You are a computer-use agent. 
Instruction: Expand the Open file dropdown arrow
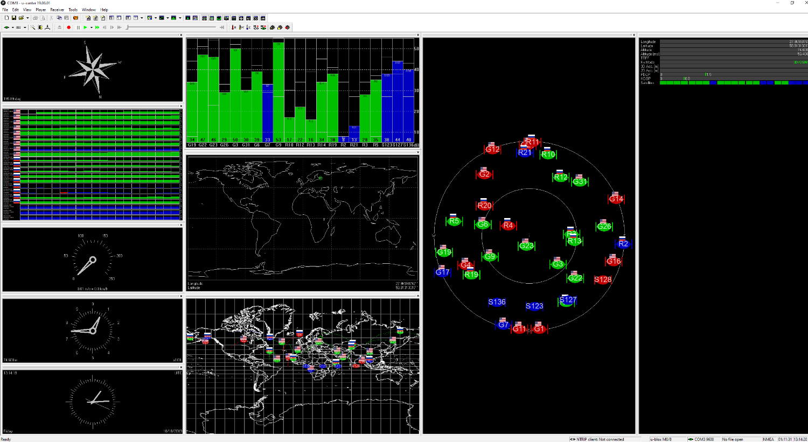click(27, 18)
